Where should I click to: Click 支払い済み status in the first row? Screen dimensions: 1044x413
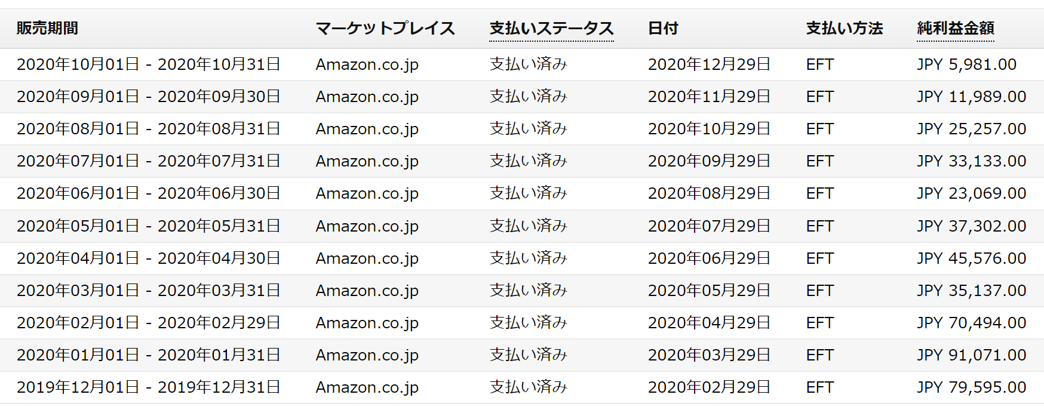pyautogui.click(x=528, y=64)
